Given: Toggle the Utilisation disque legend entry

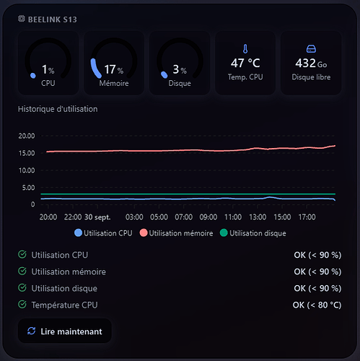Looking at the screenshot, I should coord(253,233).
